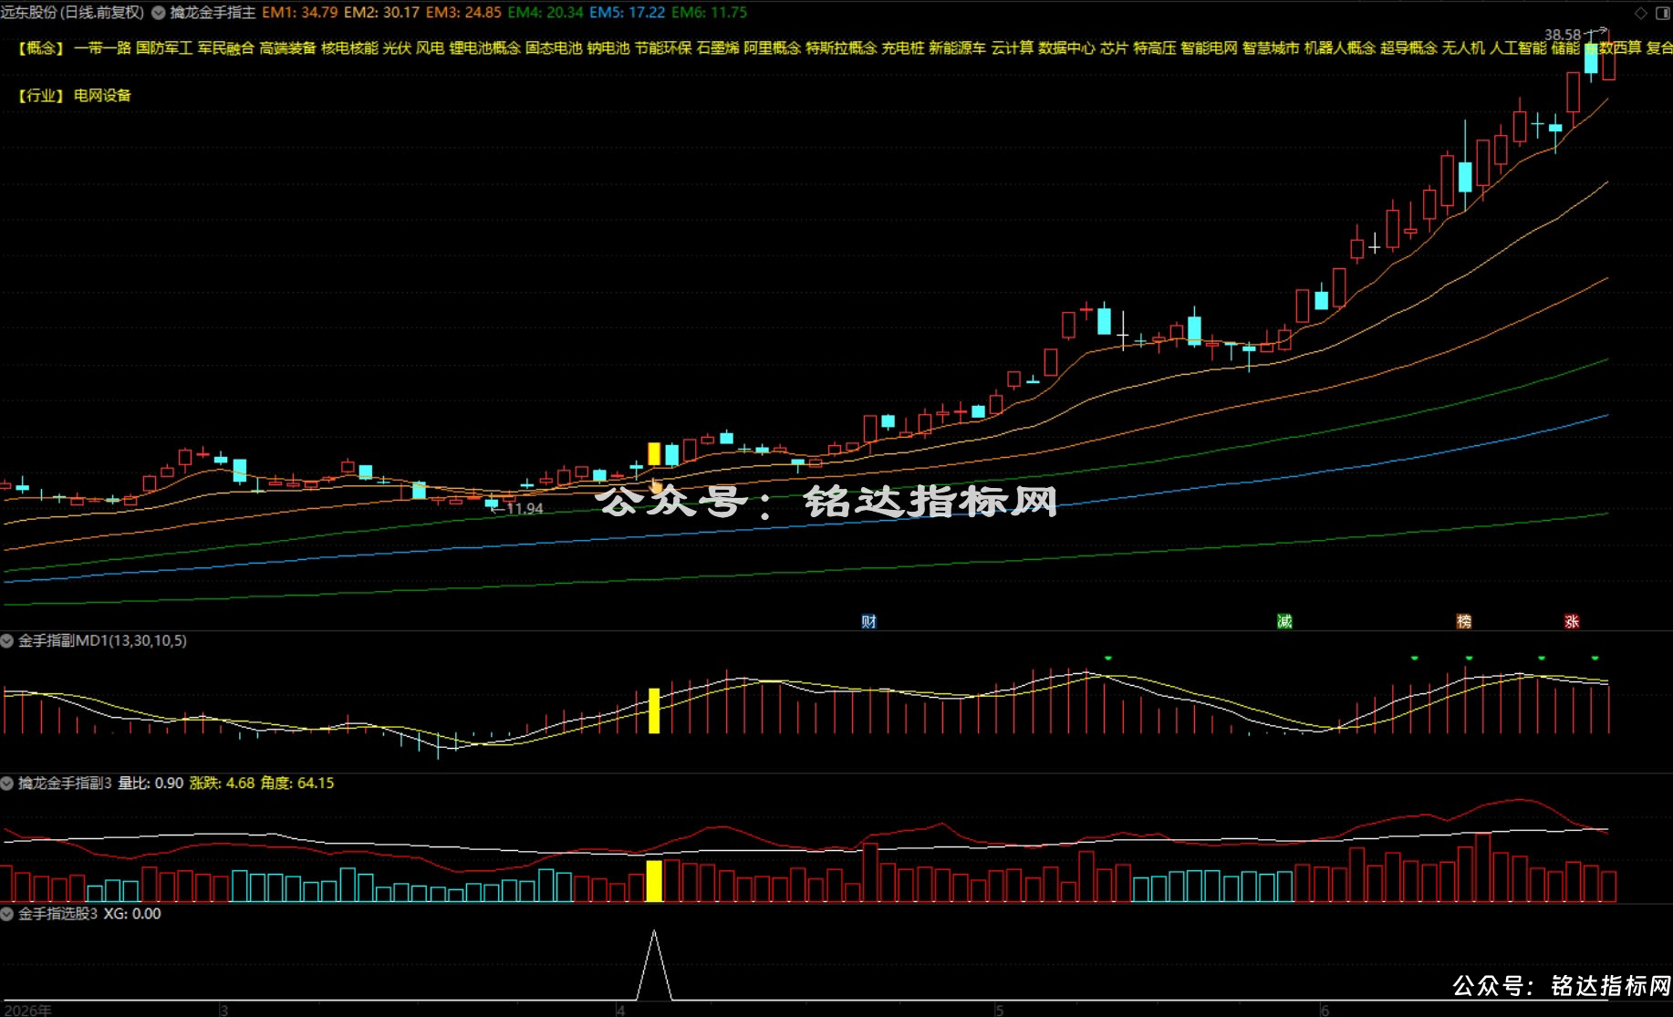Click the 一带一路 concept tag

(x=102, y=47)
